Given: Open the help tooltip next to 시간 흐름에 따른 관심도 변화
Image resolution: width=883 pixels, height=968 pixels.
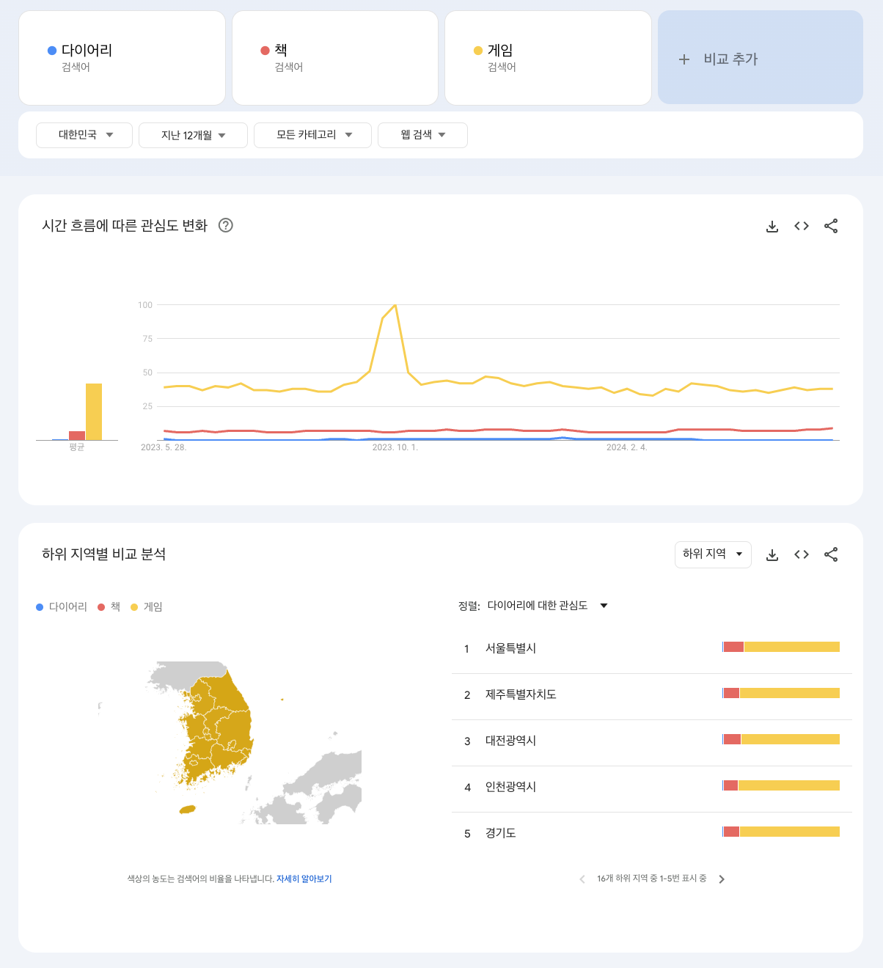Looking at the screenshot, I should point(226,226).
